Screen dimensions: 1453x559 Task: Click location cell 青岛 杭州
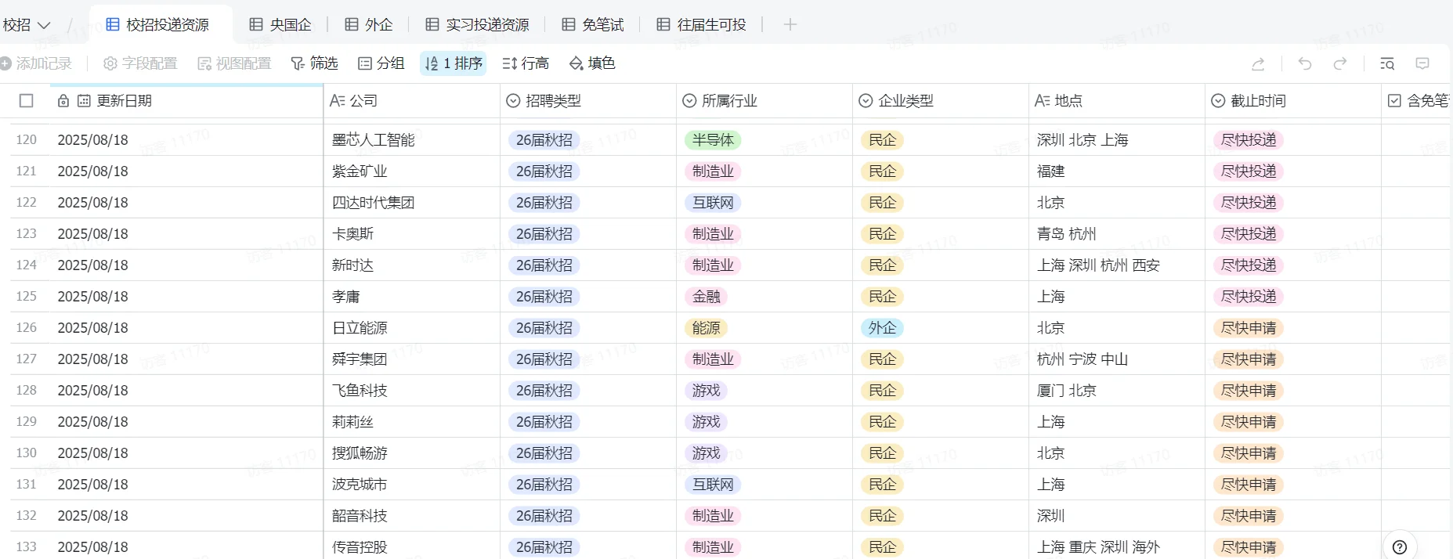[1117, 234]
